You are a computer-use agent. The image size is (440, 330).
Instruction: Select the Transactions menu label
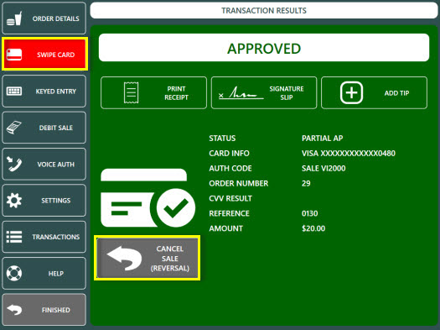click(x=56, y=237)
